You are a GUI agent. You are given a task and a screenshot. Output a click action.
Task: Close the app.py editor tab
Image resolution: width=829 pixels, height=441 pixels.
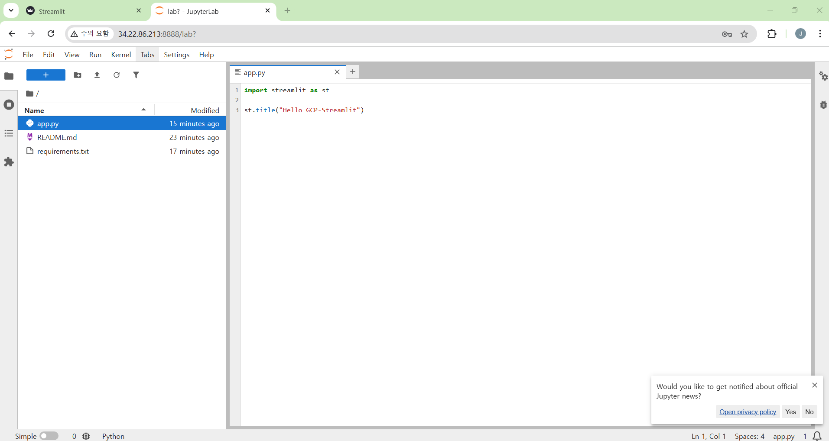pyautogui.click(x=337, y=72)
